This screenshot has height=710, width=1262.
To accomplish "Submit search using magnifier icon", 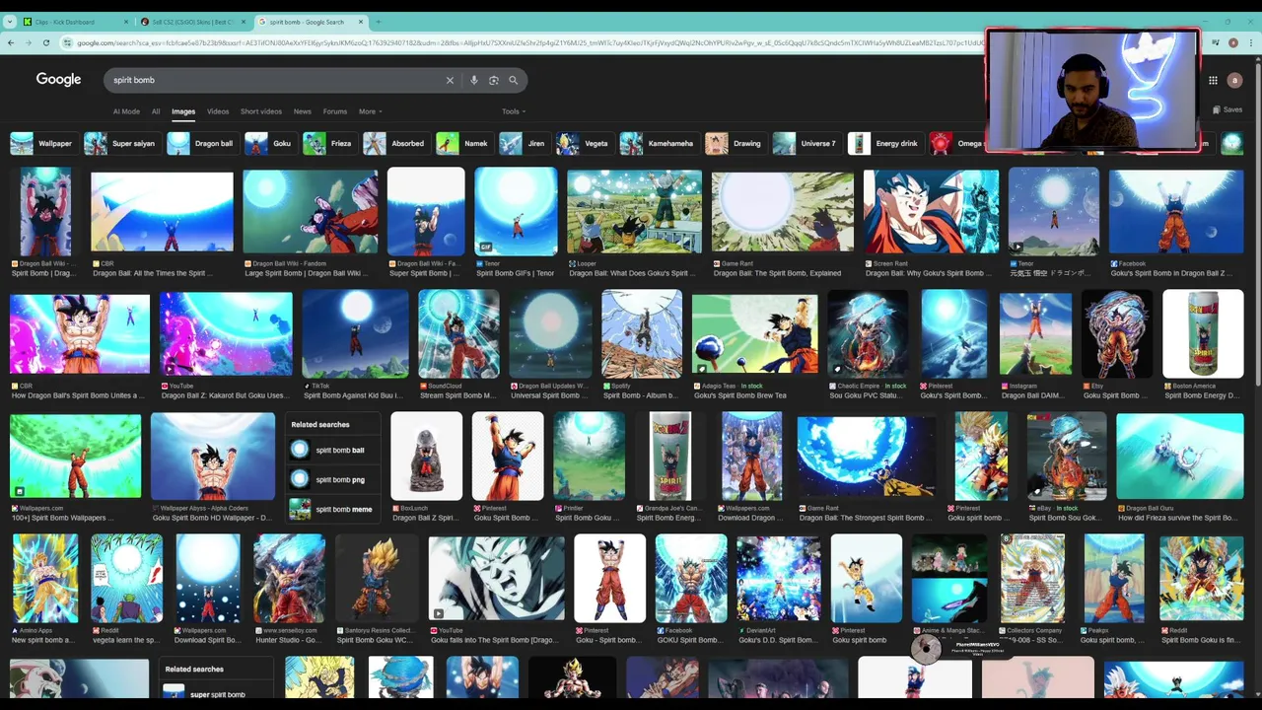I will tap(513, 80).
